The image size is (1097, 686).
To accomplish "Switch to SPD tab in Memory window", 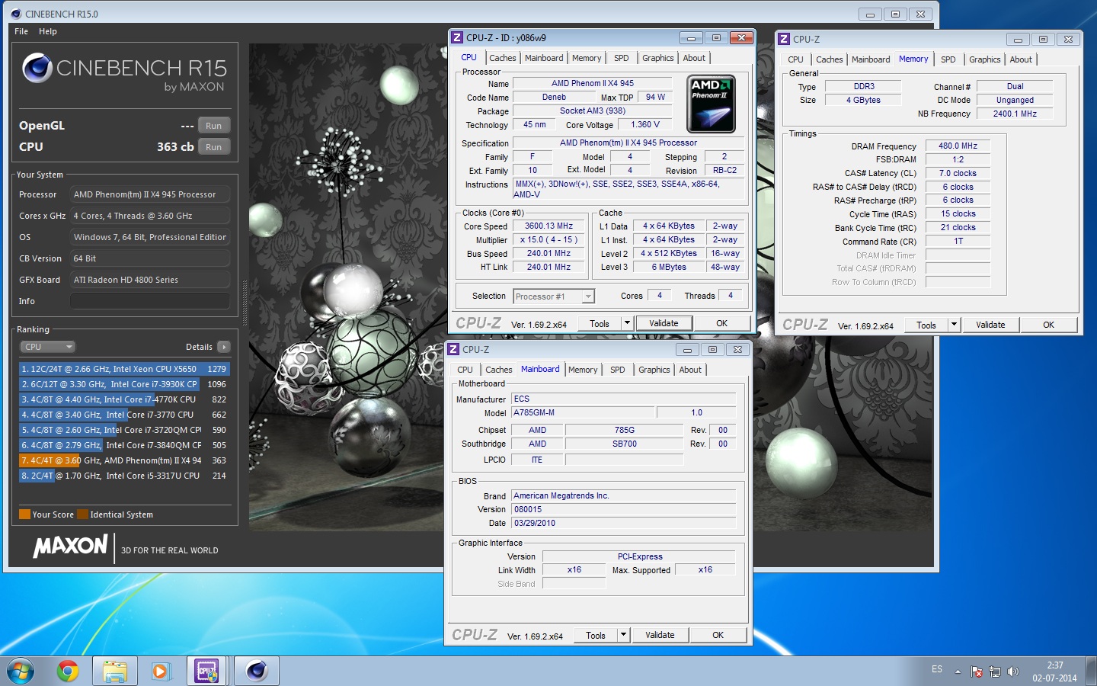I will pos(948,59).
